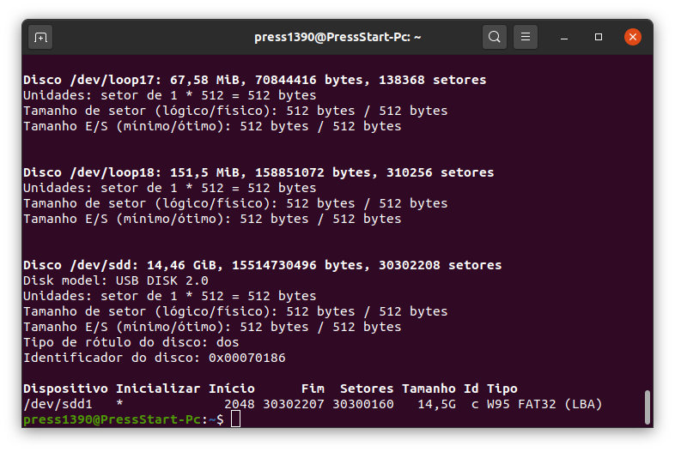Click the window title press1390@PressStart-Pc
675x452 pixels.
337,38
